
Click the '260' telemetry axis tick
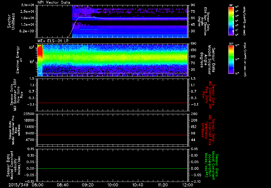pos(194,114)
